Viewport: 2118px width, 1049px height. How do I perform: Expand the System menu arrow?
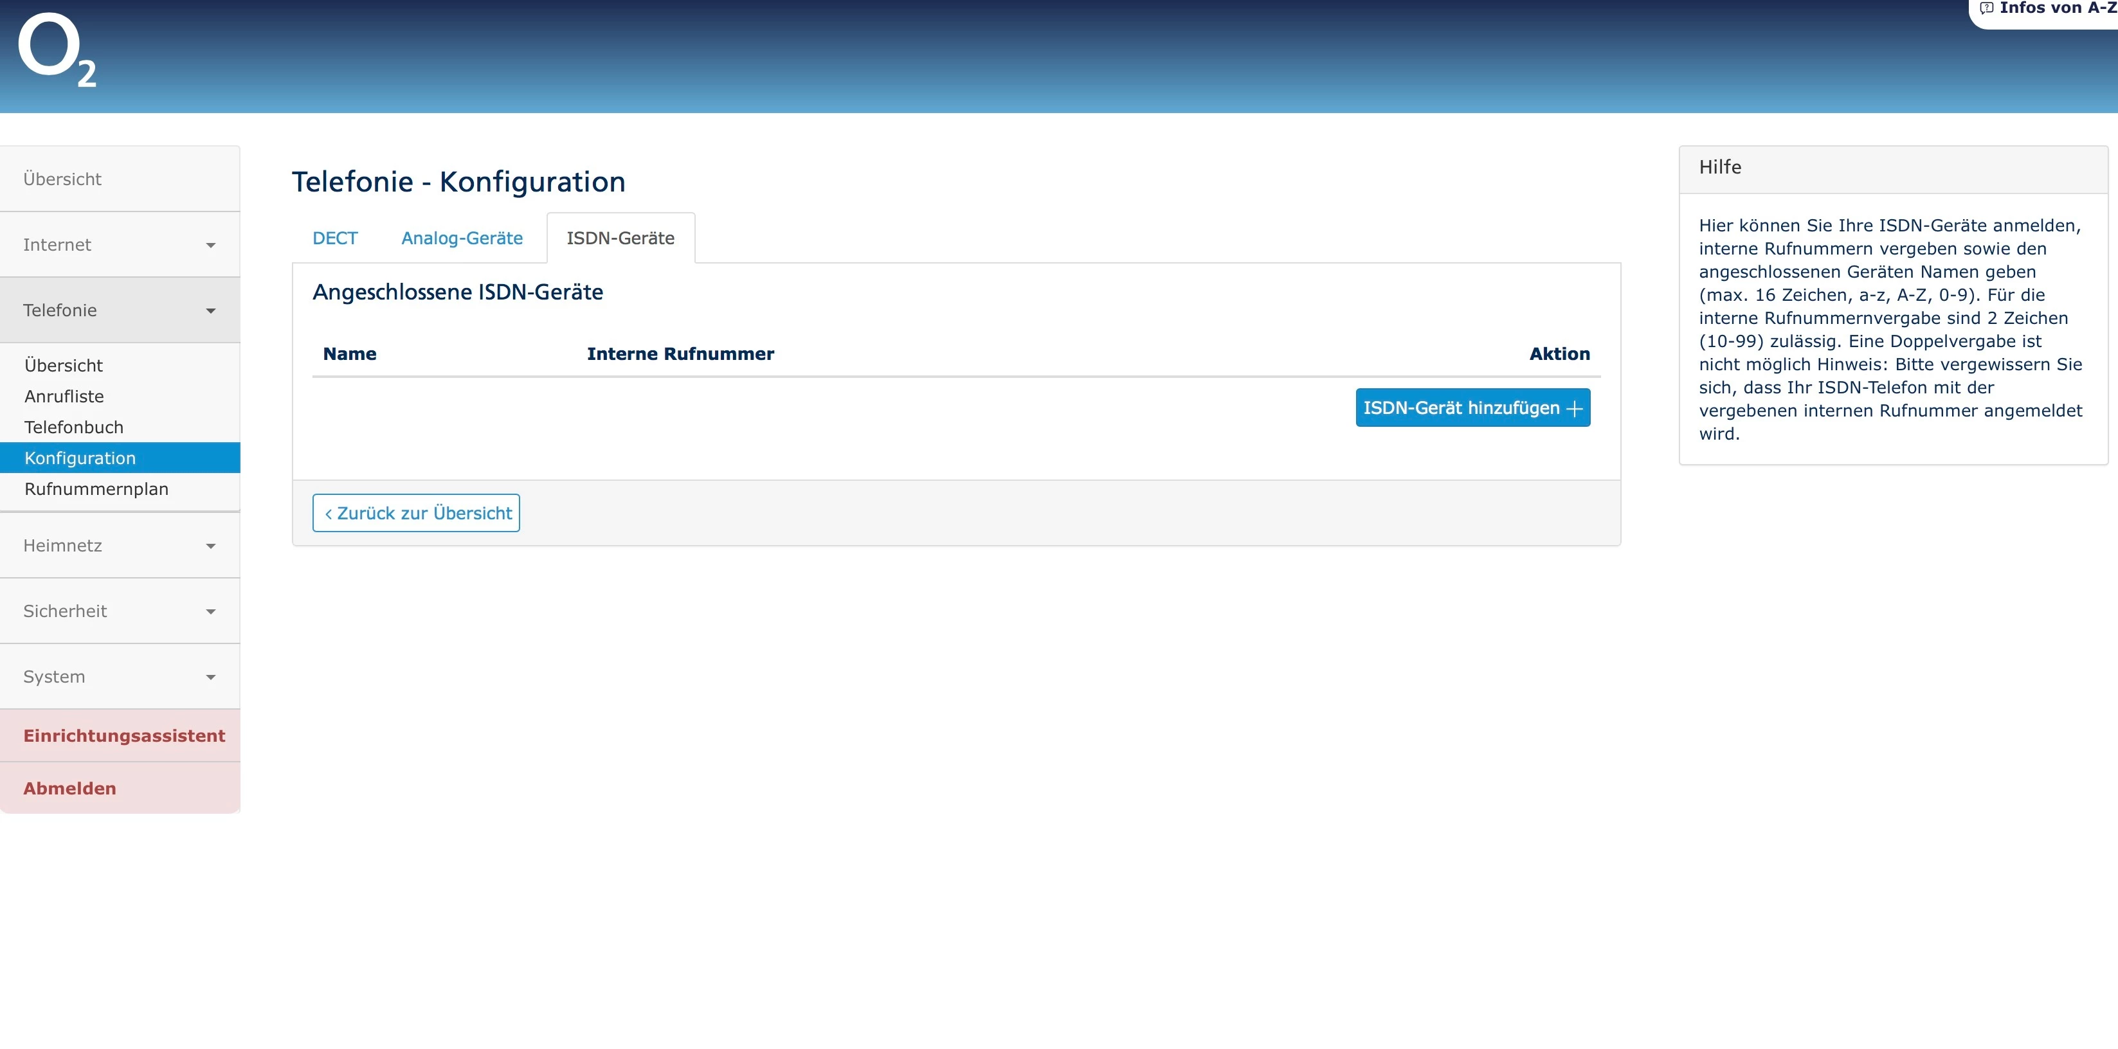[x=210, y=677]
